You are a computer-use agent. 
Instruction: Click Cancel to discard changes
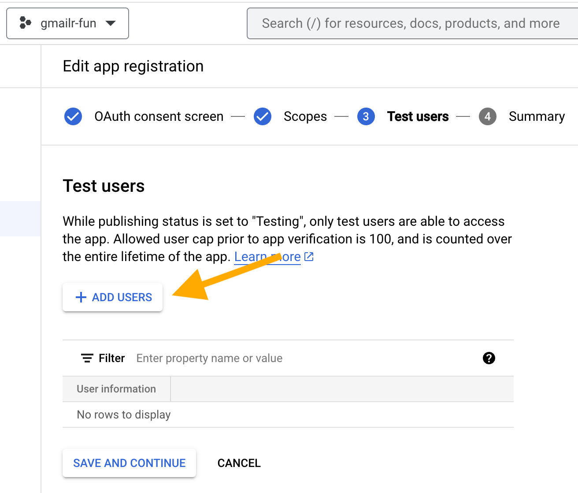point(239,463)
